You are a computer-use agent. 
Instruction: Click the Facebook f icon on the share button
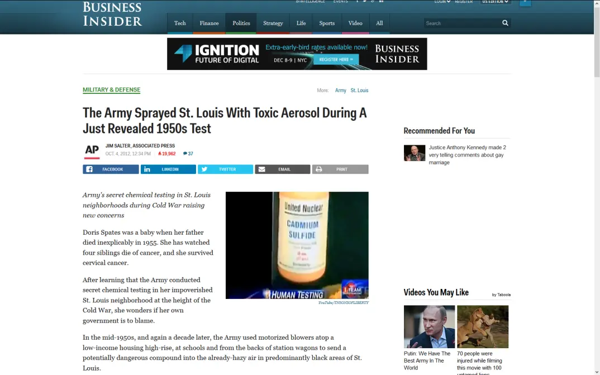coord(89,169)
